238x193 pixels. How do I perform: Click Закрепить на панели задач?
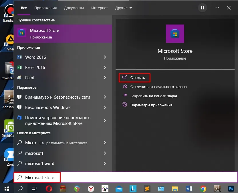[x=150, y=96]
